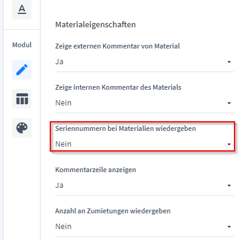Expand 'Kommentarzeile anzeigen' dropdown arrow
Viewport: 243px width, 240px height.
[x=229, y=185]
